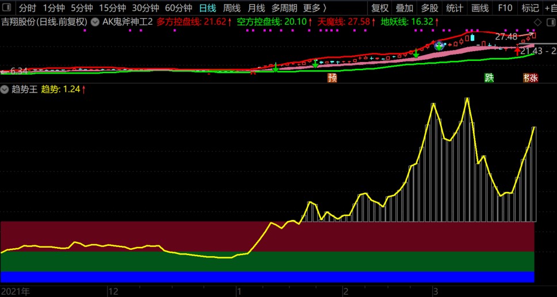Click the blue circled signal icon on candles
Viewport: 557px width, 297px height.
click(x=439, y=46)
